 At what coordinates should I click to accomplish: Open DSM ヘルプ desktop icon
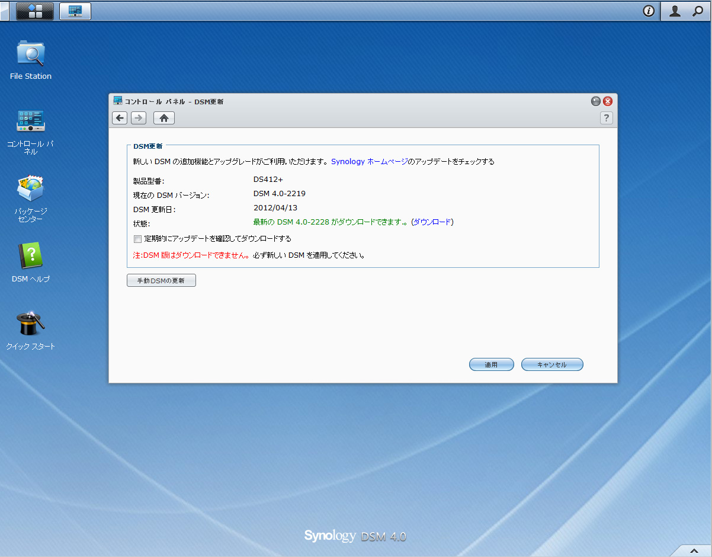[31, 263]
